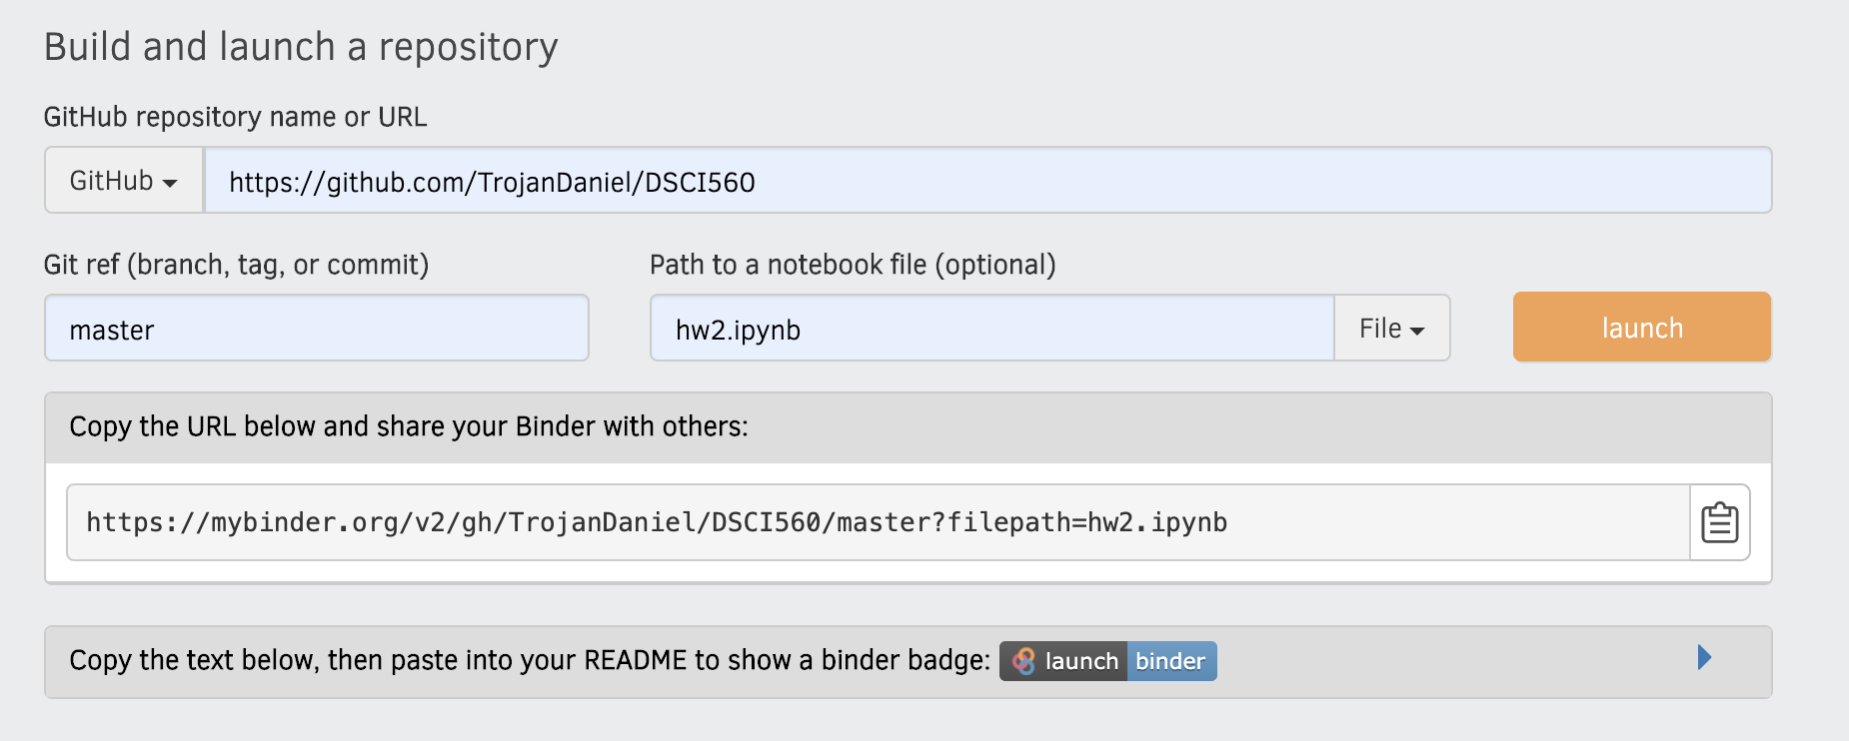Open the File path type dropdown
Viewport: 1849px width, 741px height.
1391,329
